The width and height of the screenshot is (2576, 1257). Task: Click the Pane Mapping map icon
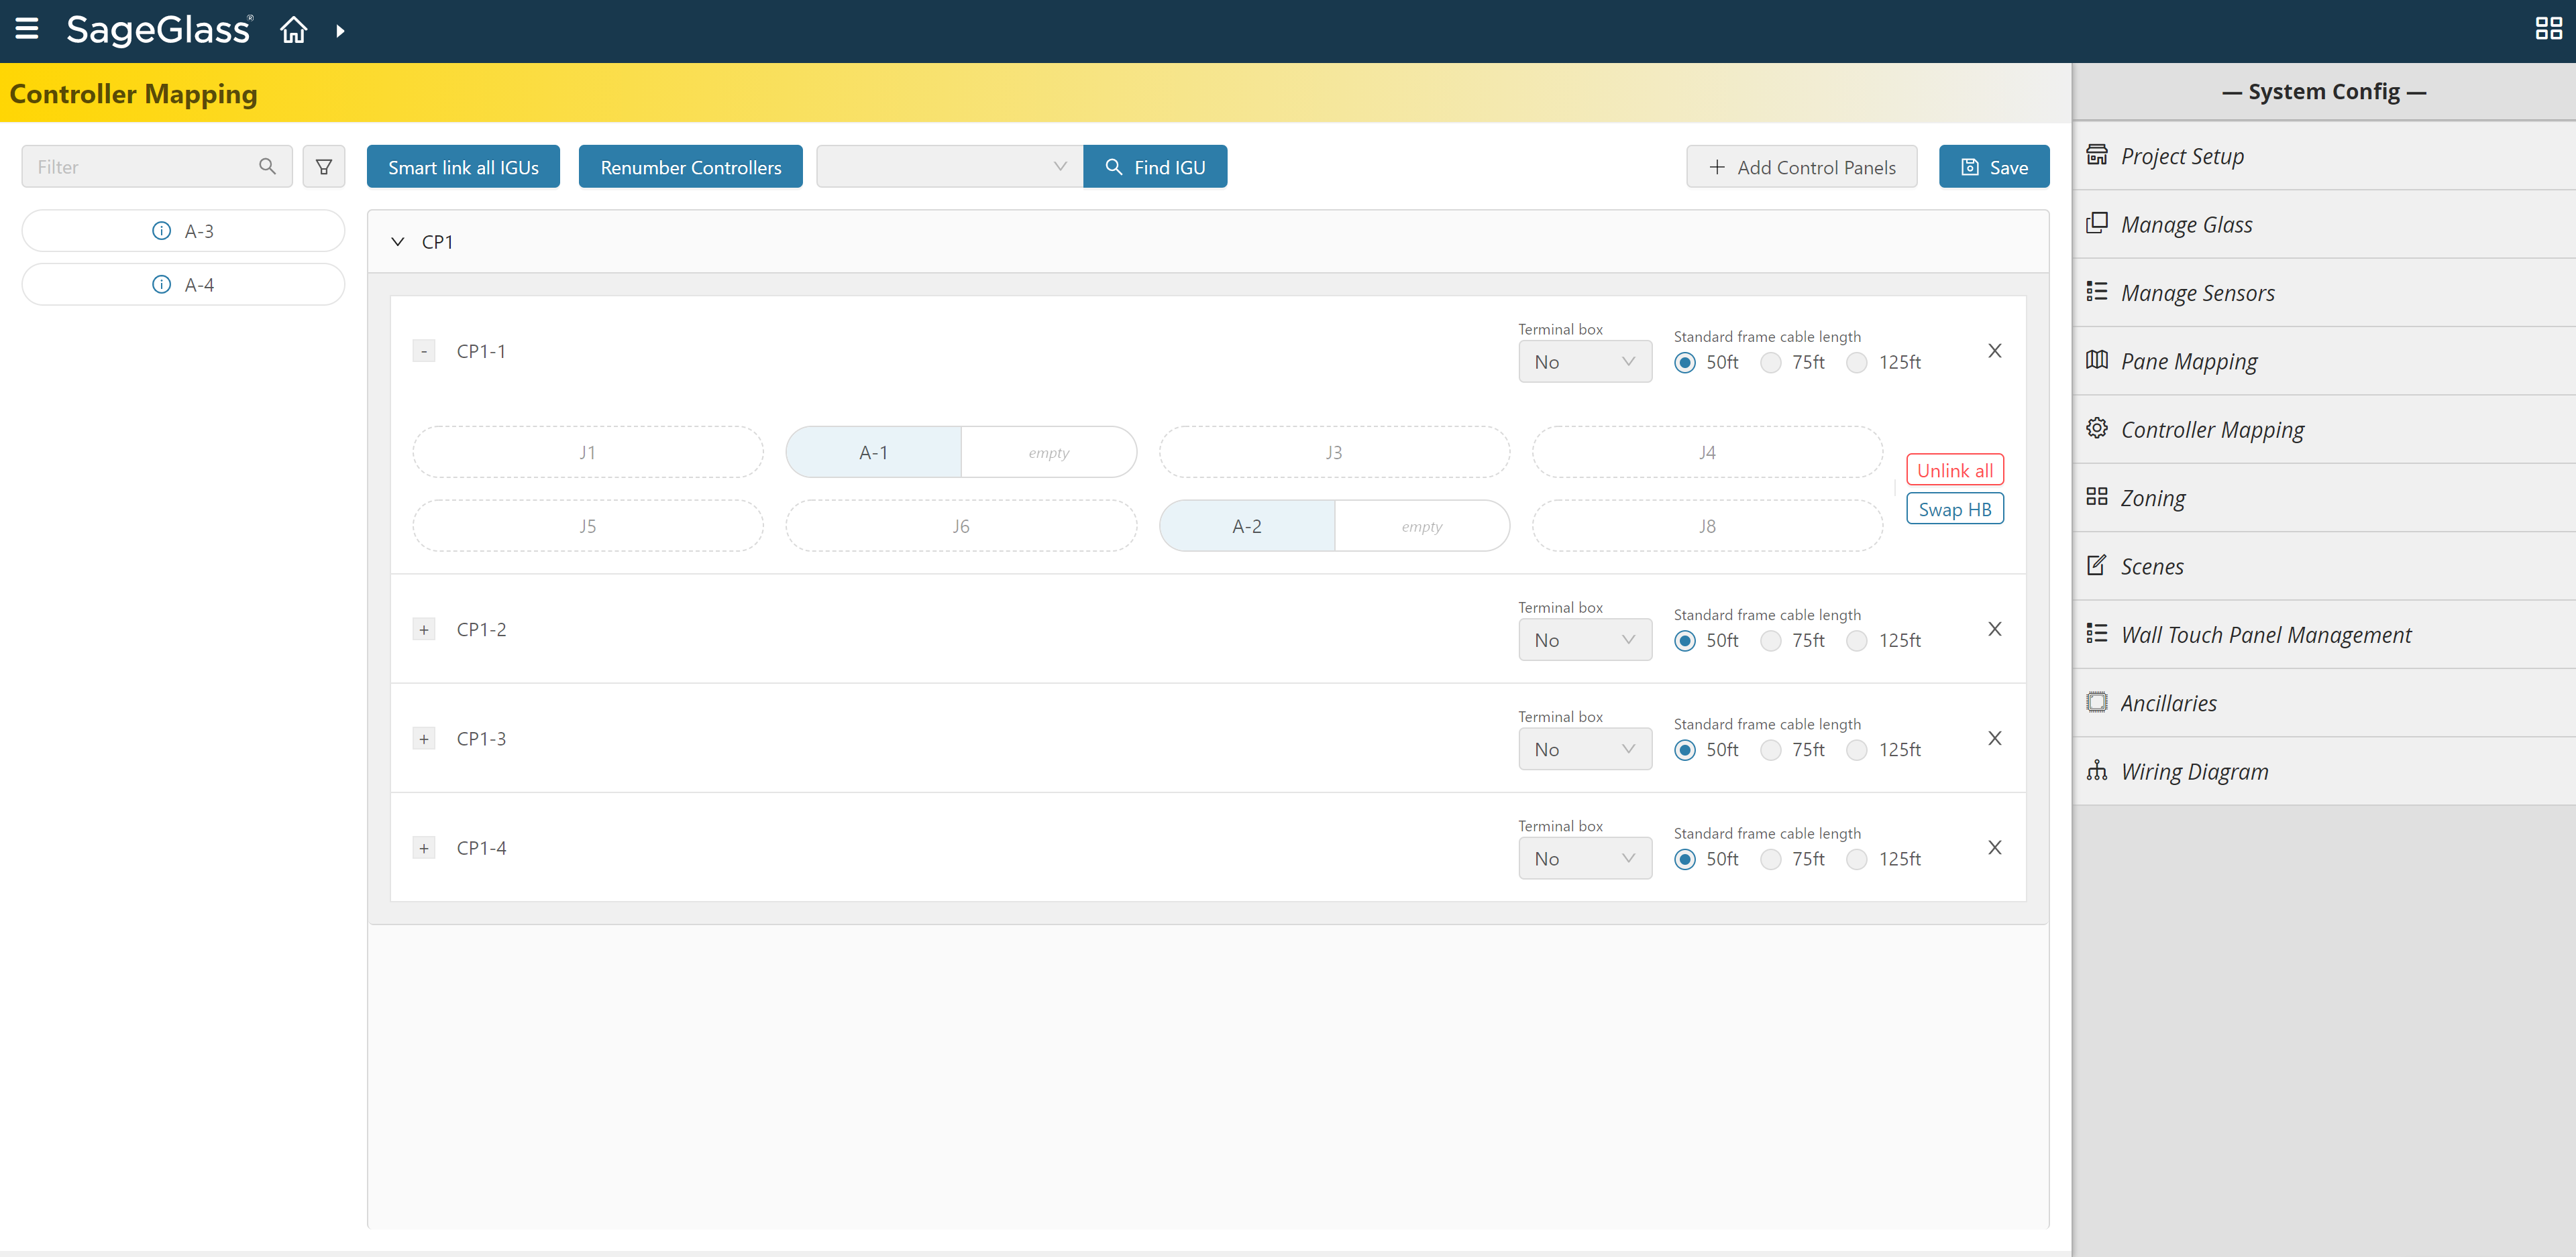pos(2097,360)
